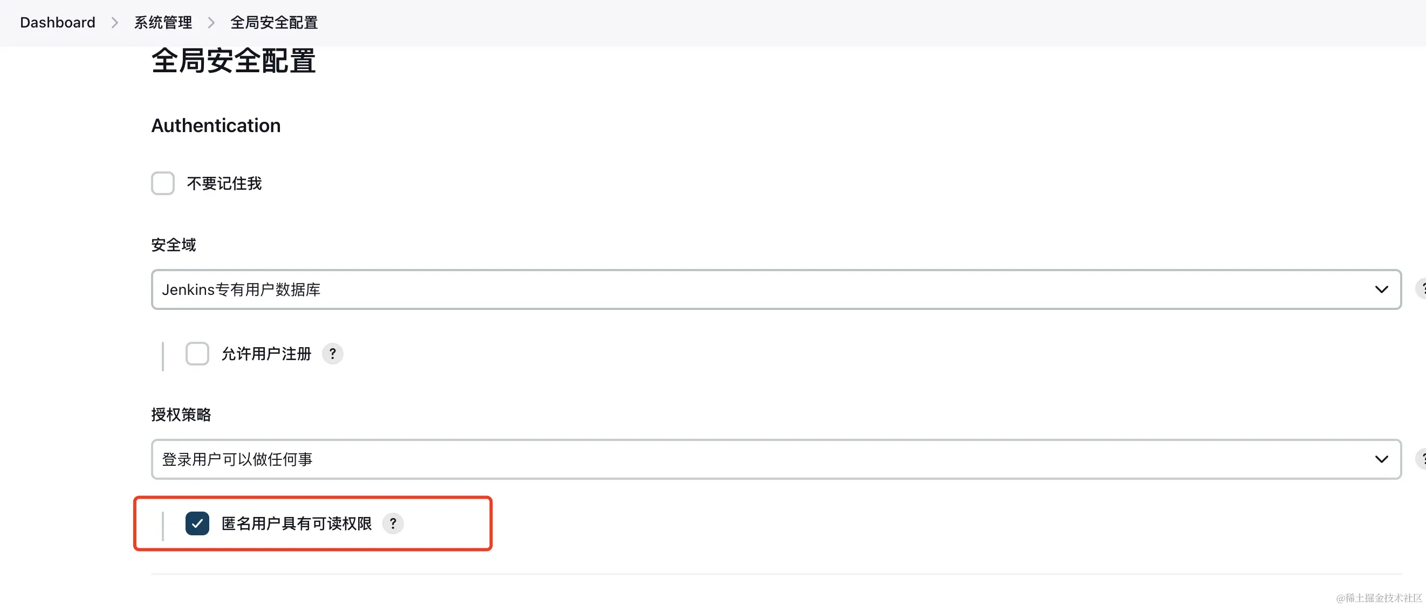Click the 全局安全配置 breadcrumb item
The image size is (1426, 607).
(273, 23)
